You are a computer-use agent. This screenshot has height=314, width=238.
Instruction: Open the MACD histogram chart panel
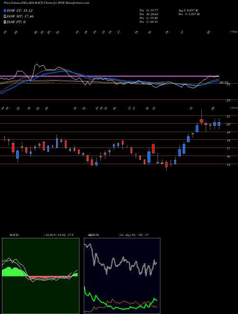pyautogui.click(x=40, y=276)
